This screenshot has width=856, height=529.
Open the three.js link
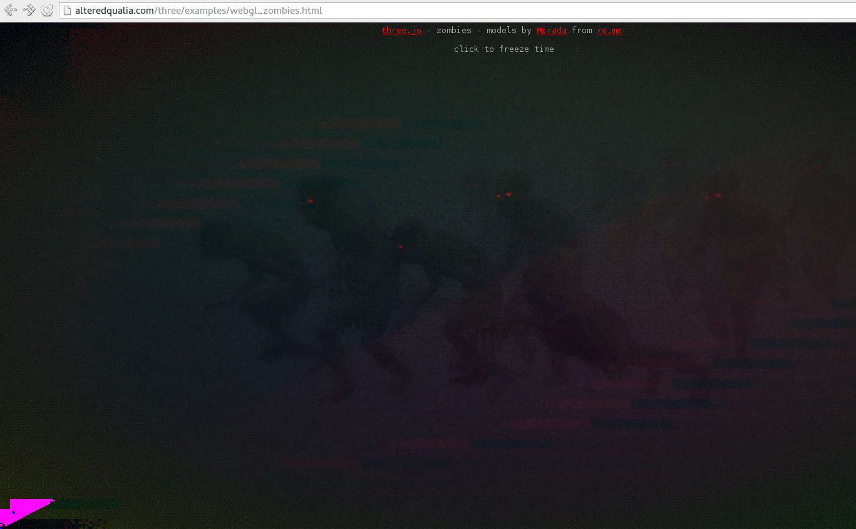(x=401, y=31)
